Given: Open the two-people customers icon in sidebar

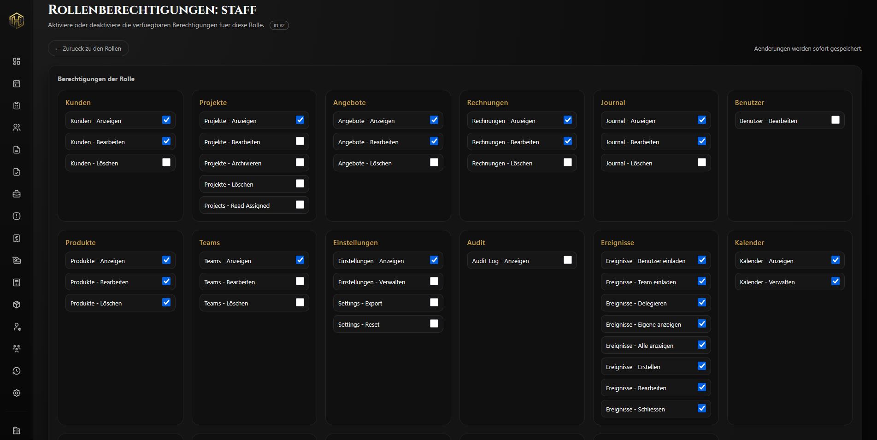Looking at the screenshot, I should point(17,128).
